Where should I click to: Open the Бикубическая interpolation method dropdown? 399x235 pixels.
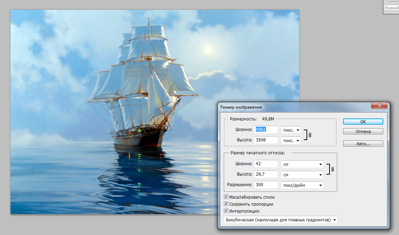[280, 220]
